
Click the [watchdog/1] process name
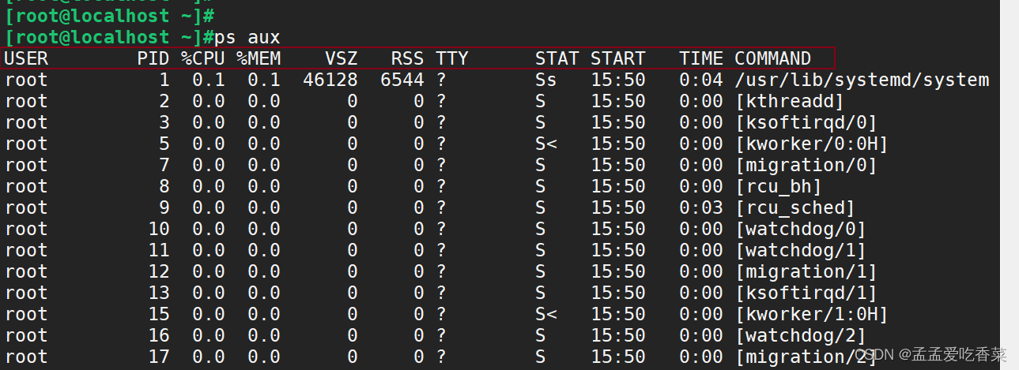point(801,250)
